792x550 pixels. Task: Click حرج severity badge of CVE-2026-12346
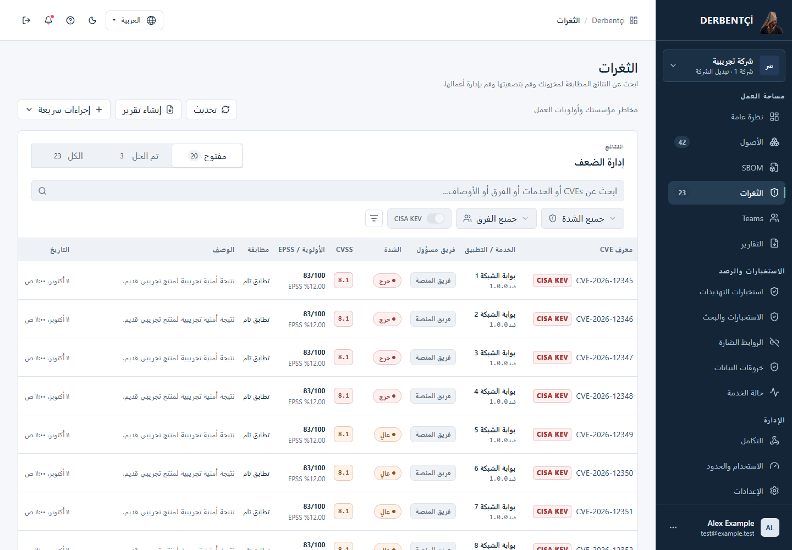pyautogui.click(x=387, y=319)
